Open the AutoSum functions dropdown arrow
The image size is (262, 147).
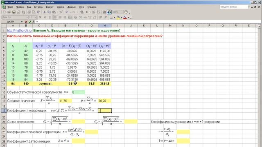click(90, 12)
